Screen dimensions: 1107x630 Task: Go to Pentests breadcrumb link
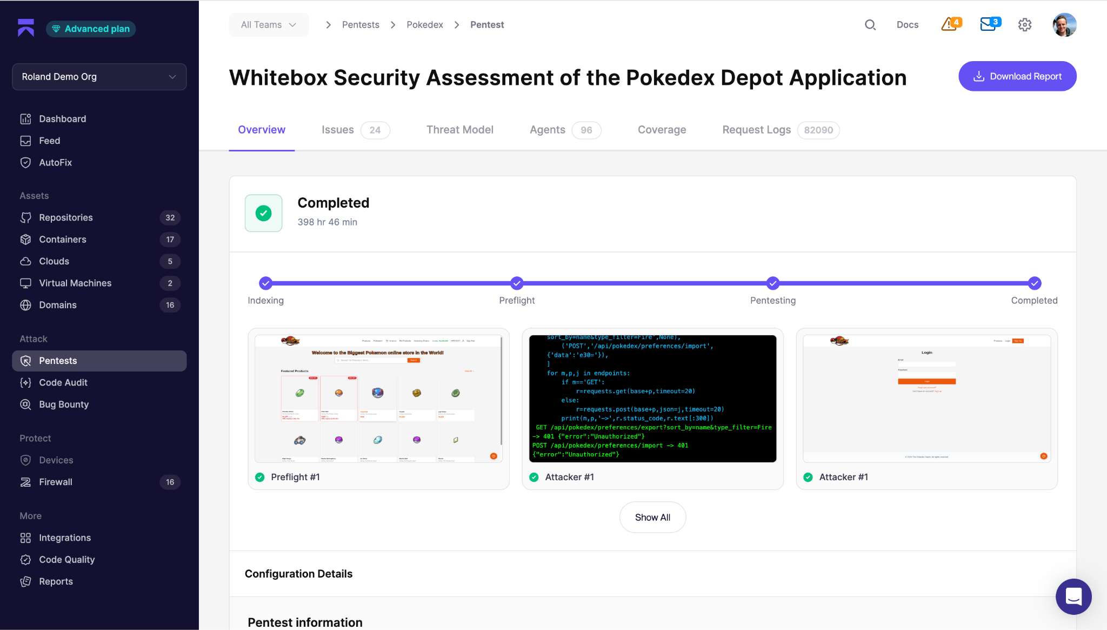click(361, 25)
